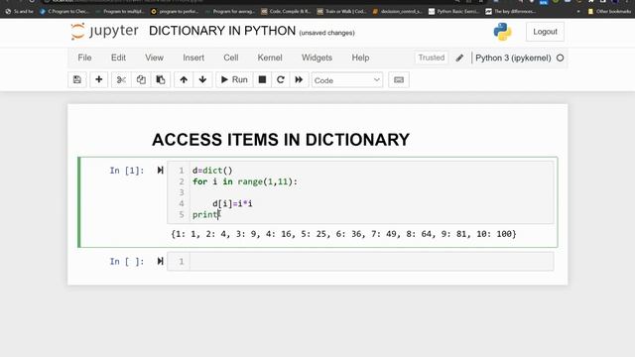The height and width of the screenshot is (357, 635).
Task: Click the Python logo icon
Action: click(502, 32)
